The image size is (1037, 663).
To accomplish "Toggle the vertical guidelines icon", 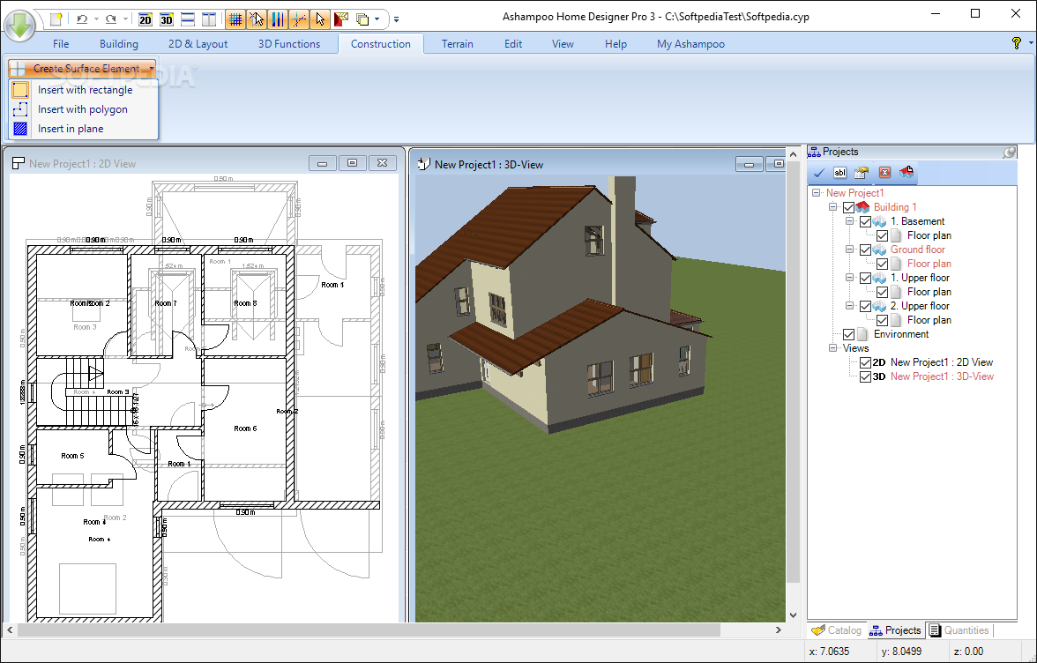I will (278, 19).
